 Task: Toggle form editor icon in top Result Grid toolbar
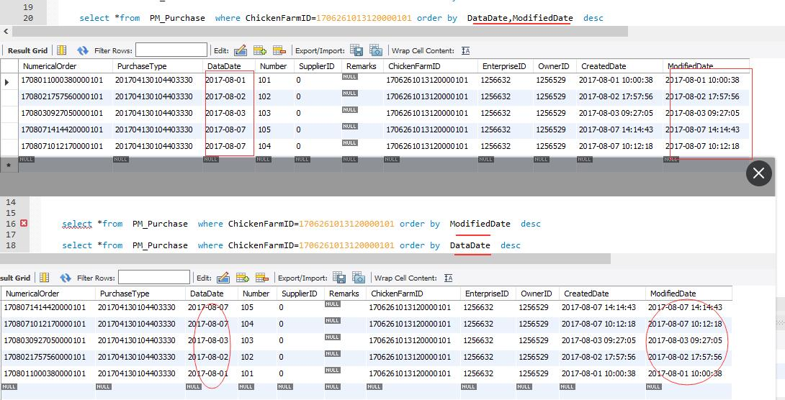62,50
